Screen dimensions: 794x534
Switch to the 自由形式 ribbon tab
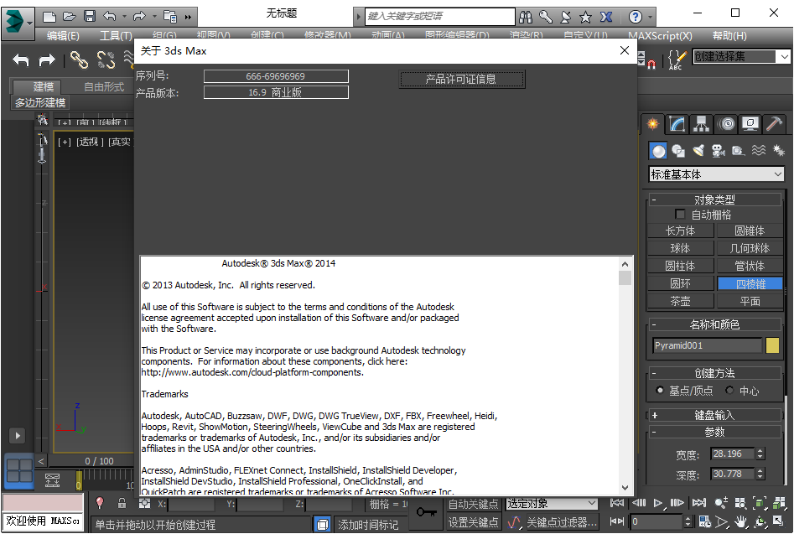[x=104, y=86]
